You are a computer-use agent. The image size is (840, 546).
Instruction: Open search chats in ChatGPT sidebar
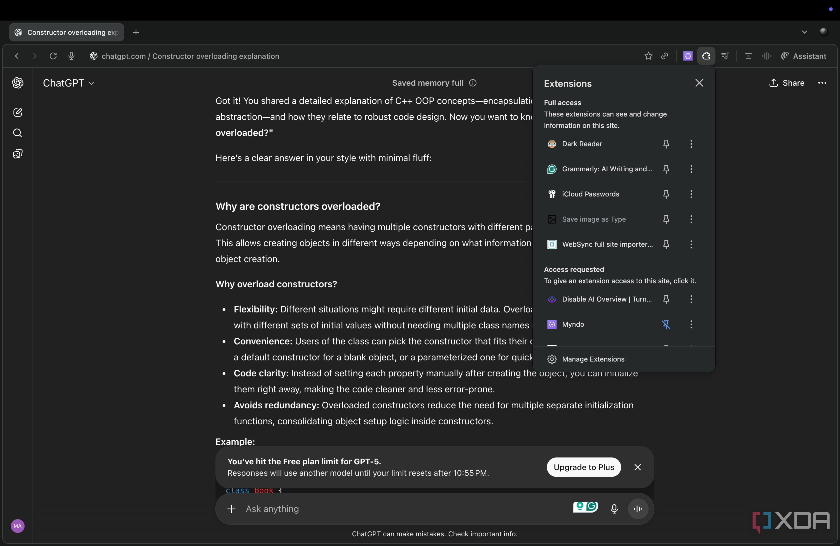18,133
